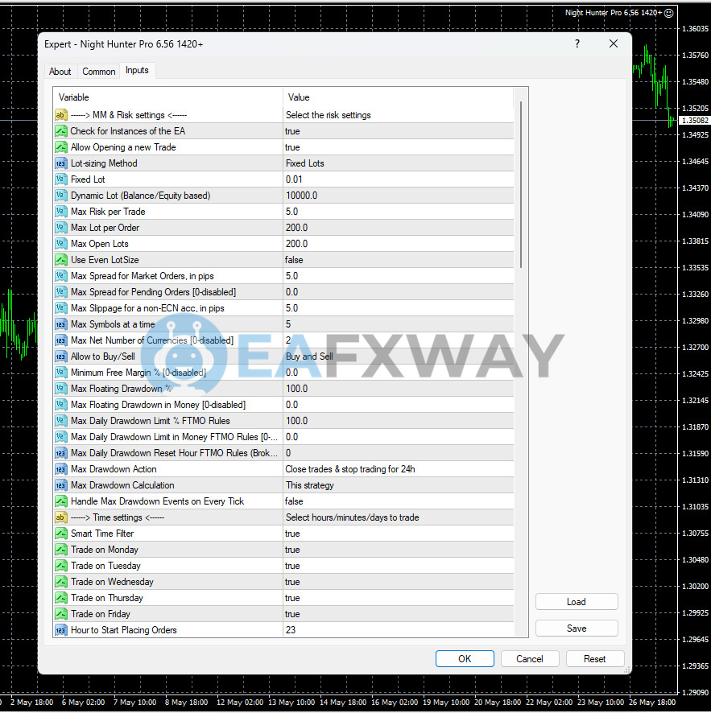The width and height of the screenshot is (711, 713).
Task: Edit the Dynamic Lot value 10000.0
Action: pyautogui.click(x=398, y=196)
